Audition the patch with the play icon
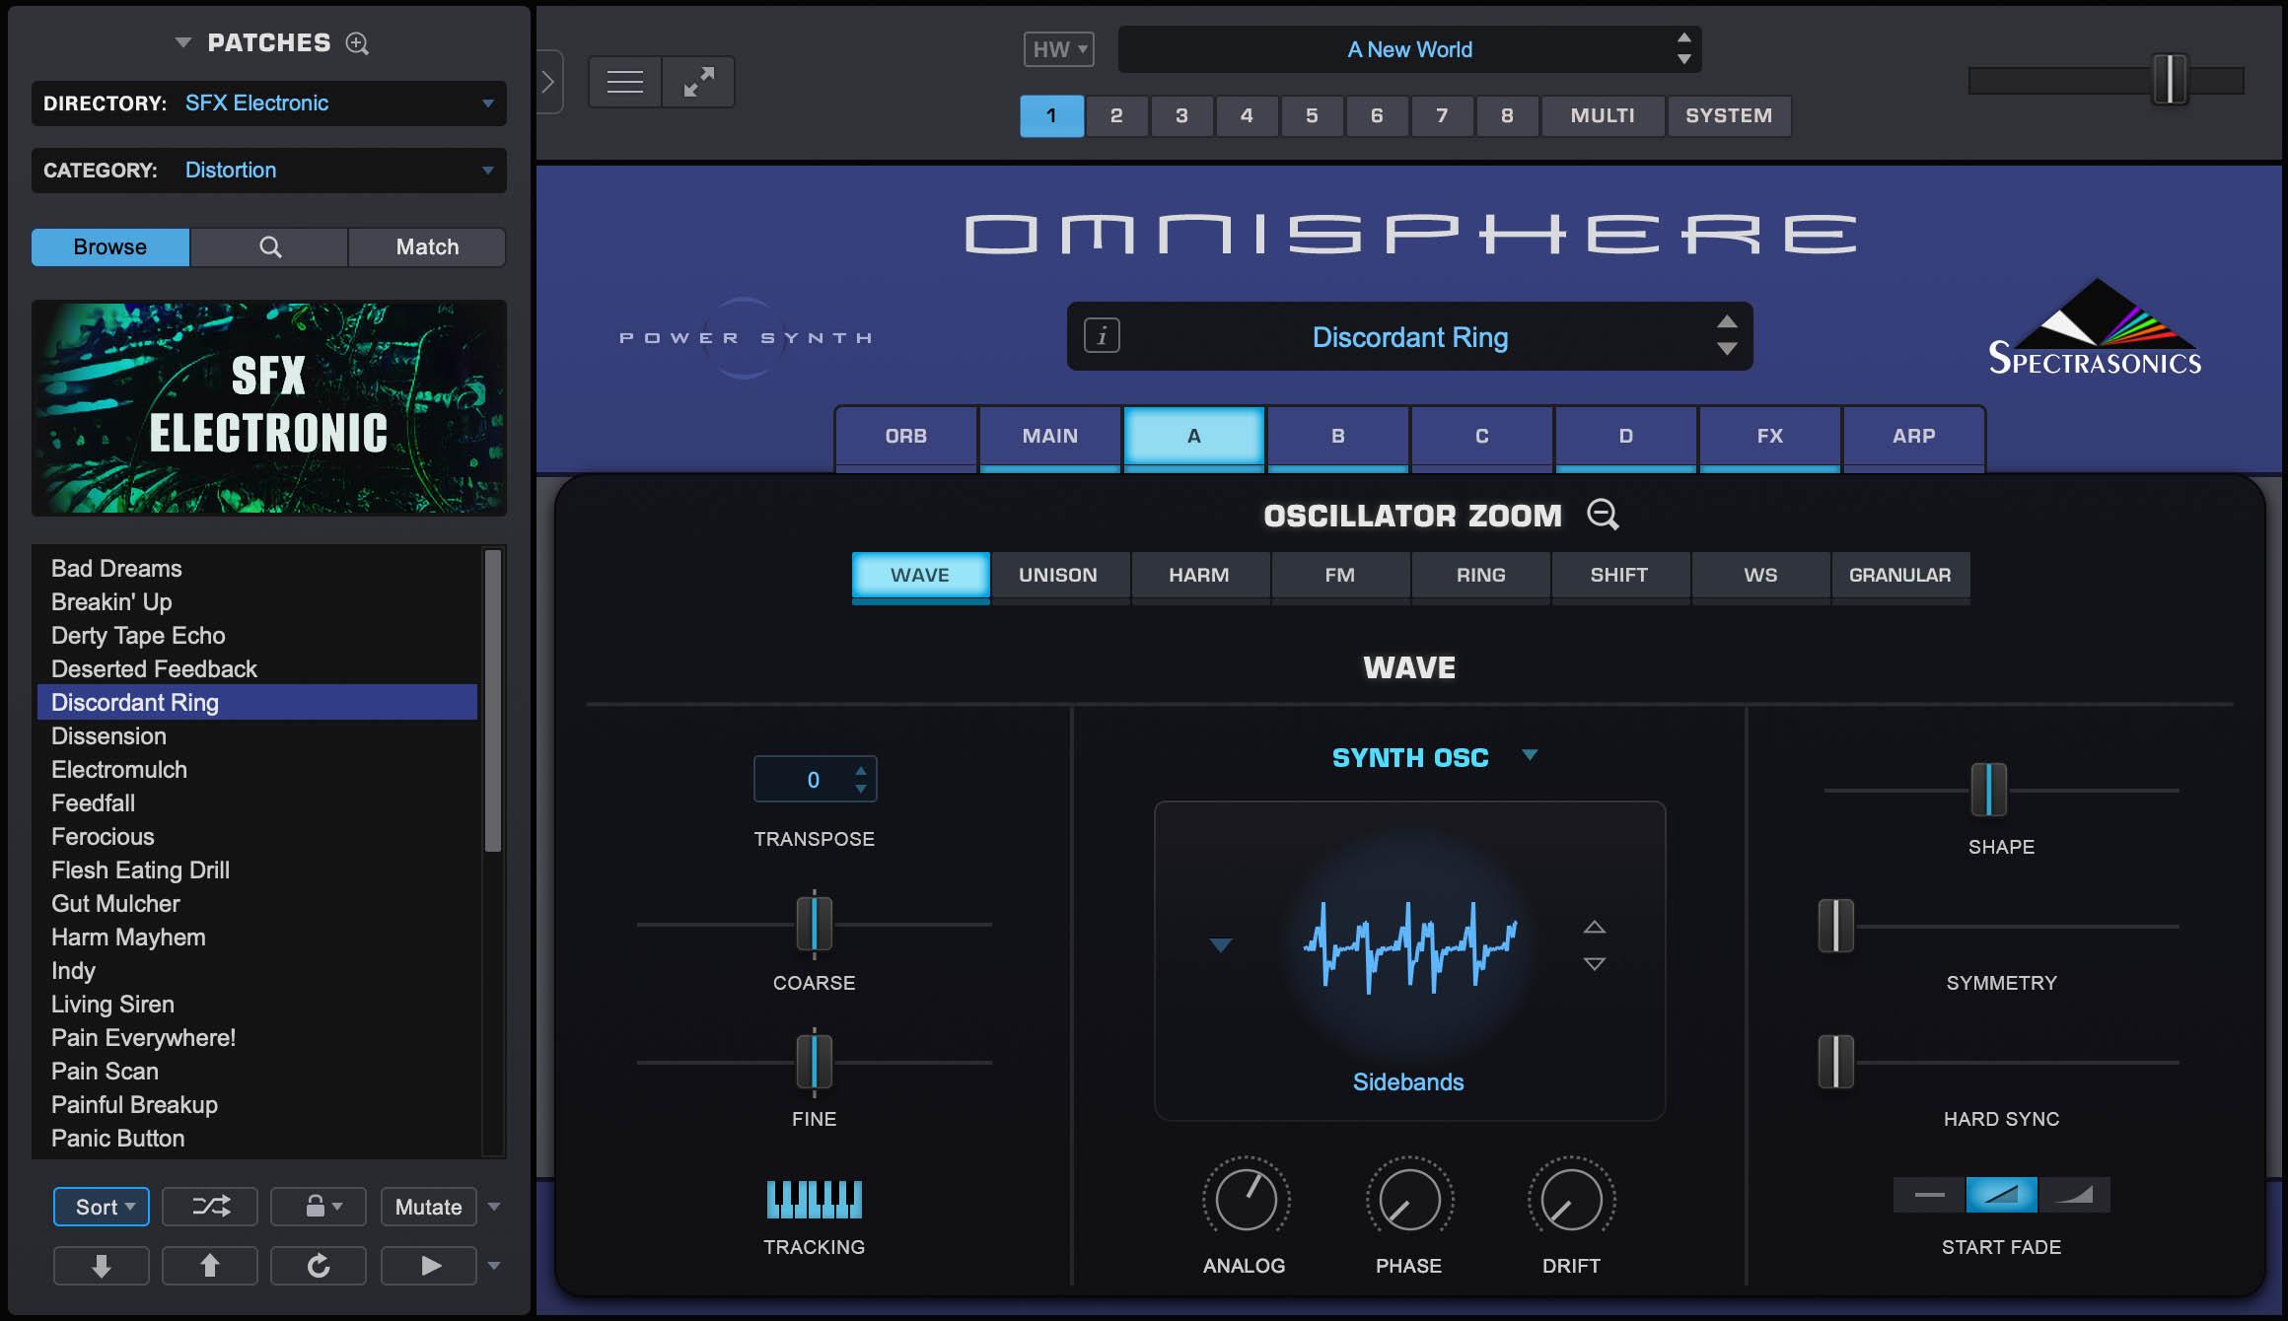The height and width of the screenshot is (1321, 2288). 428,1265
